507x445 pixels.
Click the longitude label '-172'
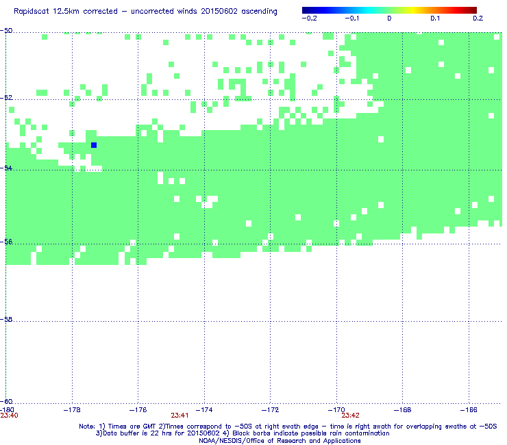click(270, 410)
